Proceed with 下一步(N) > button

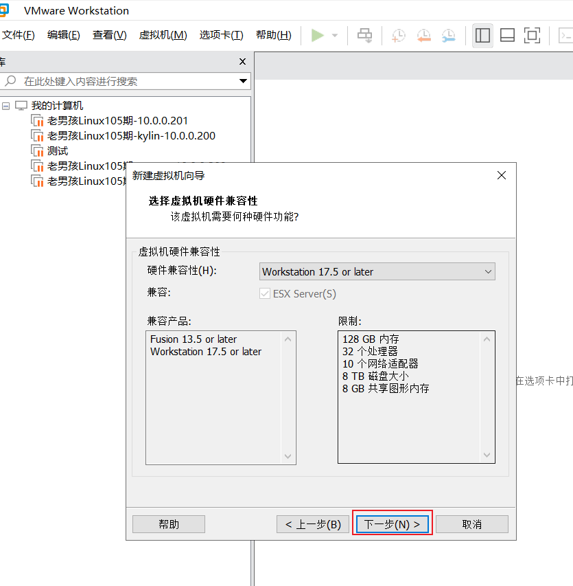392,524
